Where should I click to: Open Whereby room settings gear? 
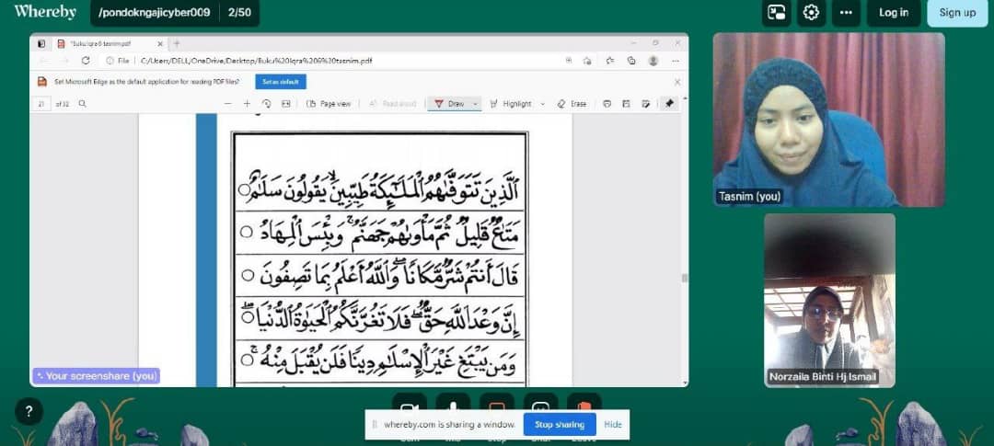(811, 13)
